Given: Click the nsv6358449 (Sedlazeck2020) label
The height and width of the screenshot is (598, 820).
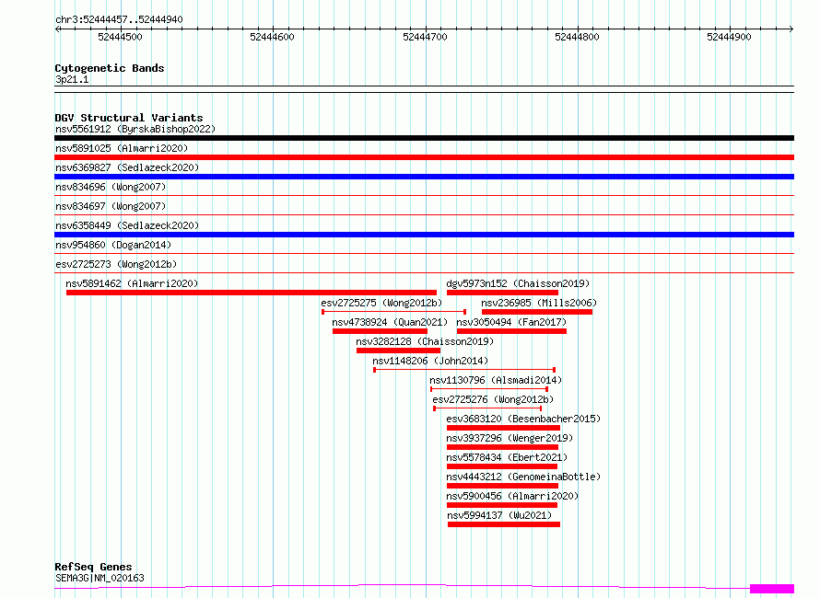Looking at the screenshot, I should click(x=127, y=225).
